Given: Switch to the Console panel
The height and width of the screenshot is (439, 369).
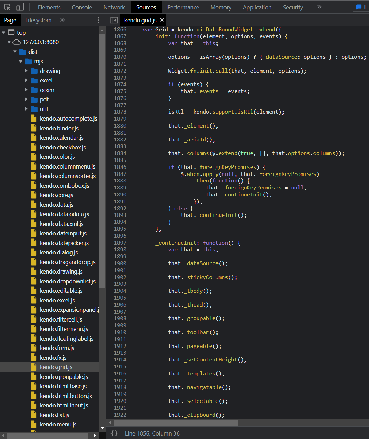Looking at the screenshot, I should [82, 7].
